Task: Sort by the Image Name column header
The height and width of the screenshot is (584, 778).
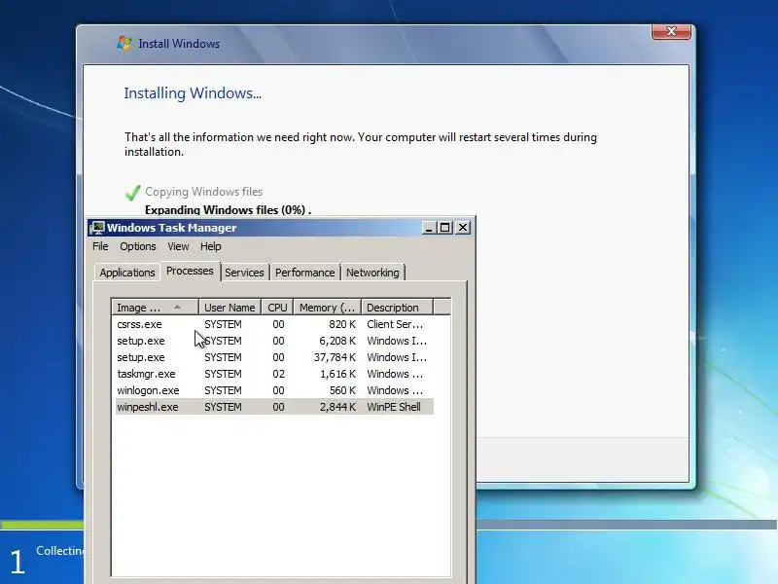Action: [156, 308]
